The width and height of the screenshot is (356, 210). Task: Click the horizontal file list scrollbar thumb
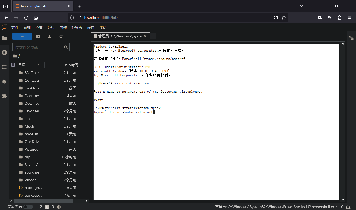tap(43, 201)
